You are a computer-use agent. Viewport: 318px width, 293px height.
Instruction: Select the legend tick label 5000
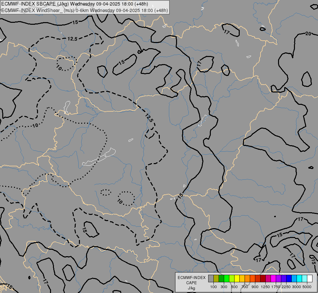coord(307,287)
